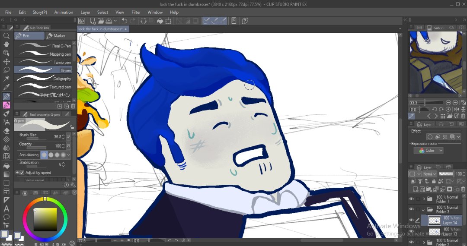This screenshot has height=246, width=467.
Task: Select Layer 13 thumbnail in Layer panel
Action: (x=434, y=231)
